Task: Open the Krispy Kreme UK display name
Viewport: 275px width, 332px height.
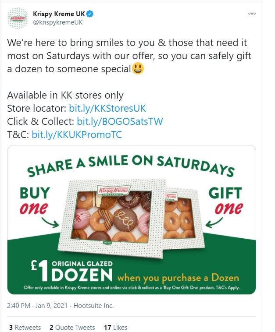Action: (x=59, y=14)
